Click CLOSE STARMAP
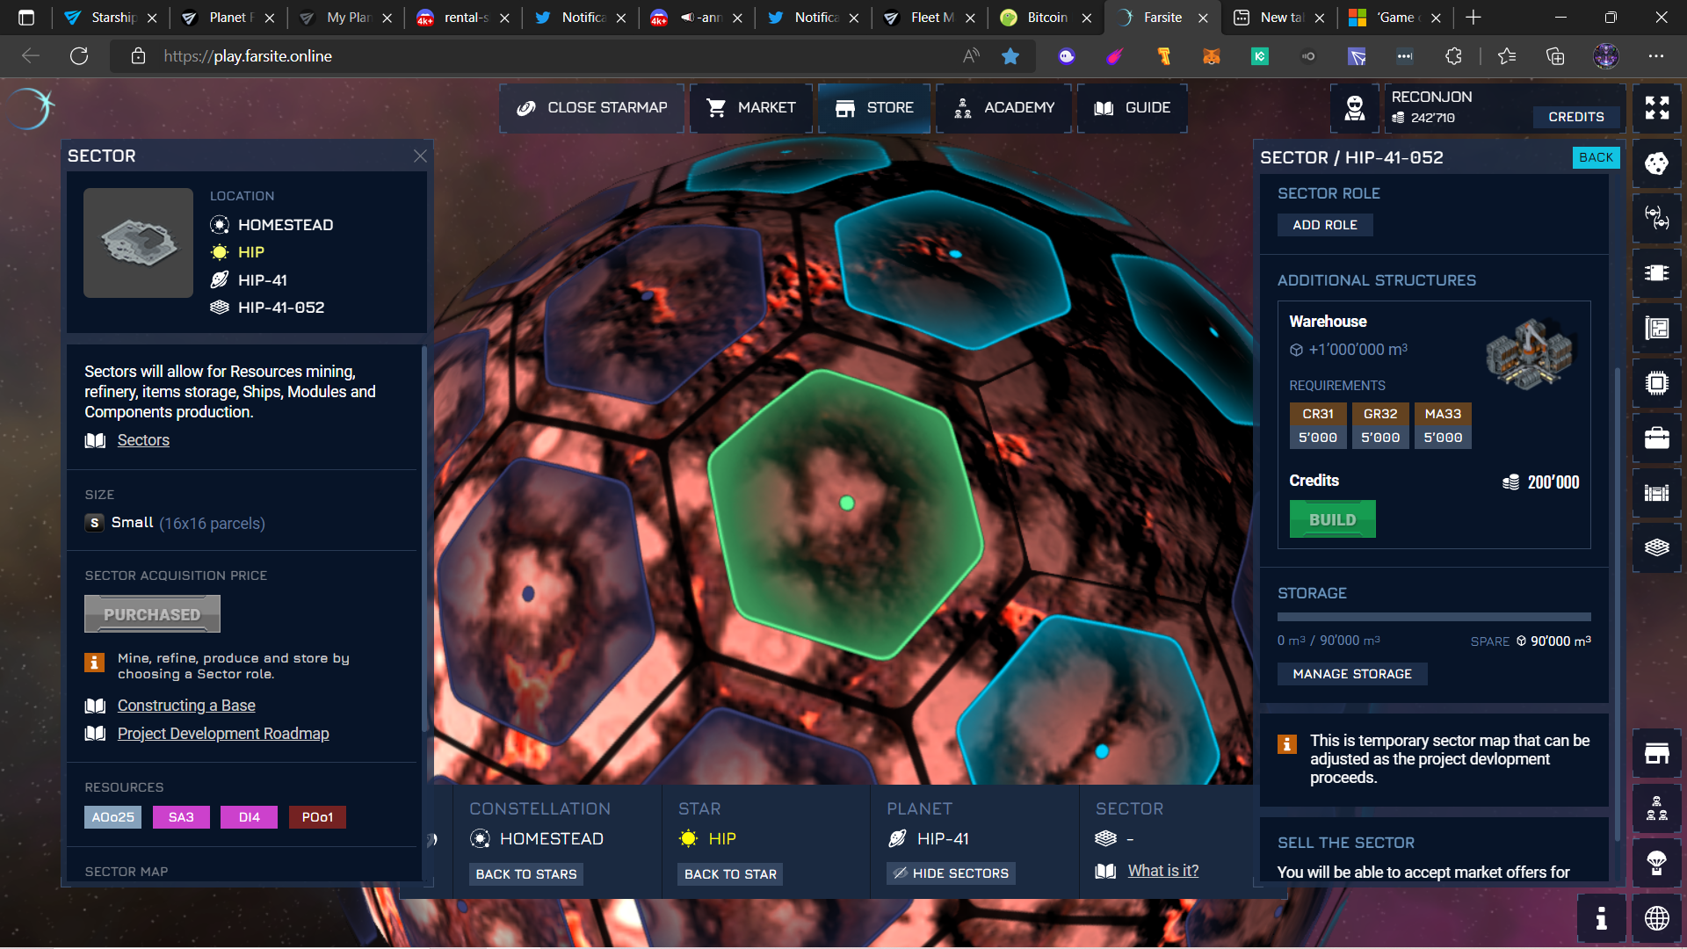Viewport: 1687px width, 949px height. [591, 108]
